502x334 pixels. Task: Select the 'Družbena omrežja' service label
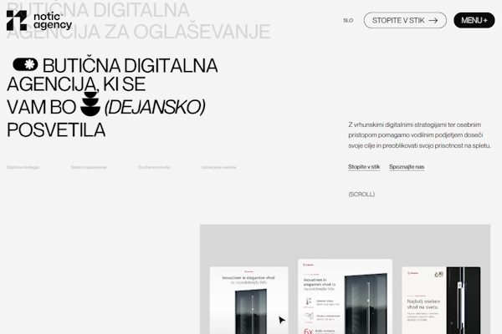154,168
